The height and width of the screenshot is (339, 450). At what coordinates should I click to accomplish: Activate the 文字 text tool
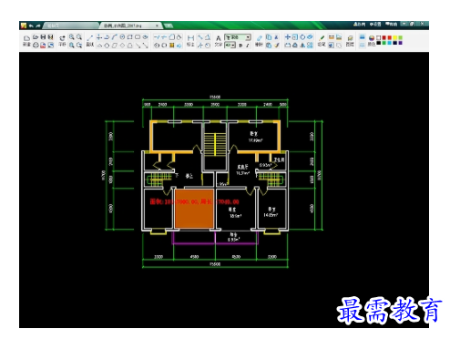218,40
